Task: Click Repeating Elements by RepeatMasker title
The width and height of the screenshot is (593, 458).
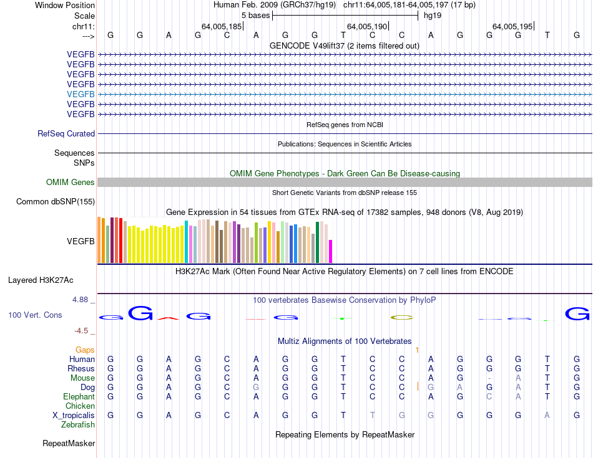Action: [x=345, y=434]
